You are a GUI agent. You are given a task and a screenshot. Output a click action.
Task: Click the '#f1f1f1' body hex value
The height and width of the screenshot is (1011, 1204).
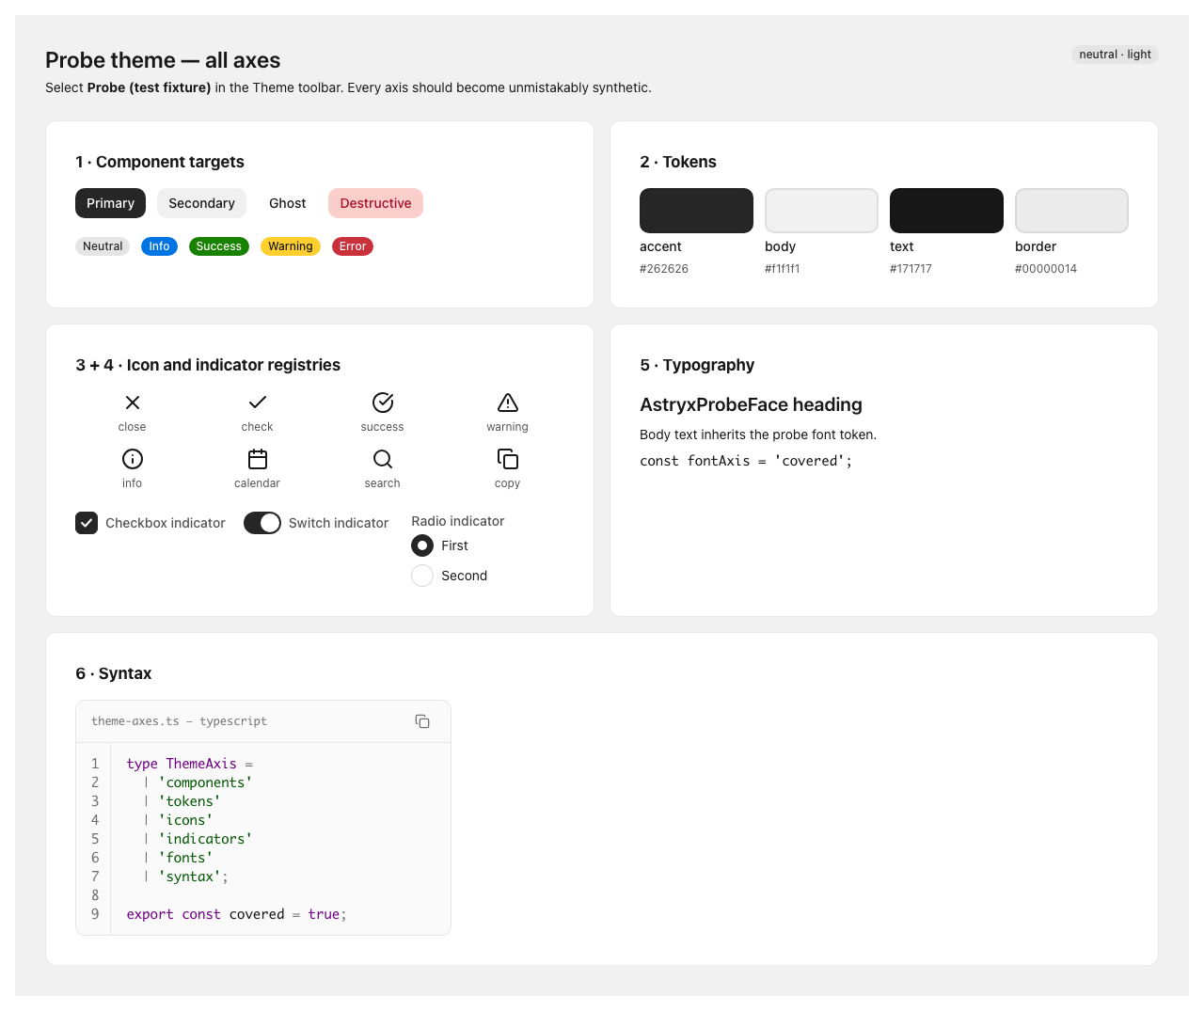pos(783,269)
